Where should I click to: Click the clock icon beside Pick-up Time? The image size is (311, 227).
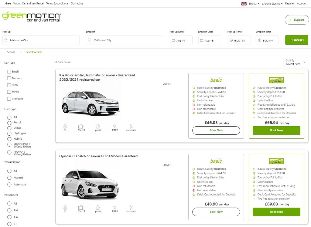click(x=231, y=40)
